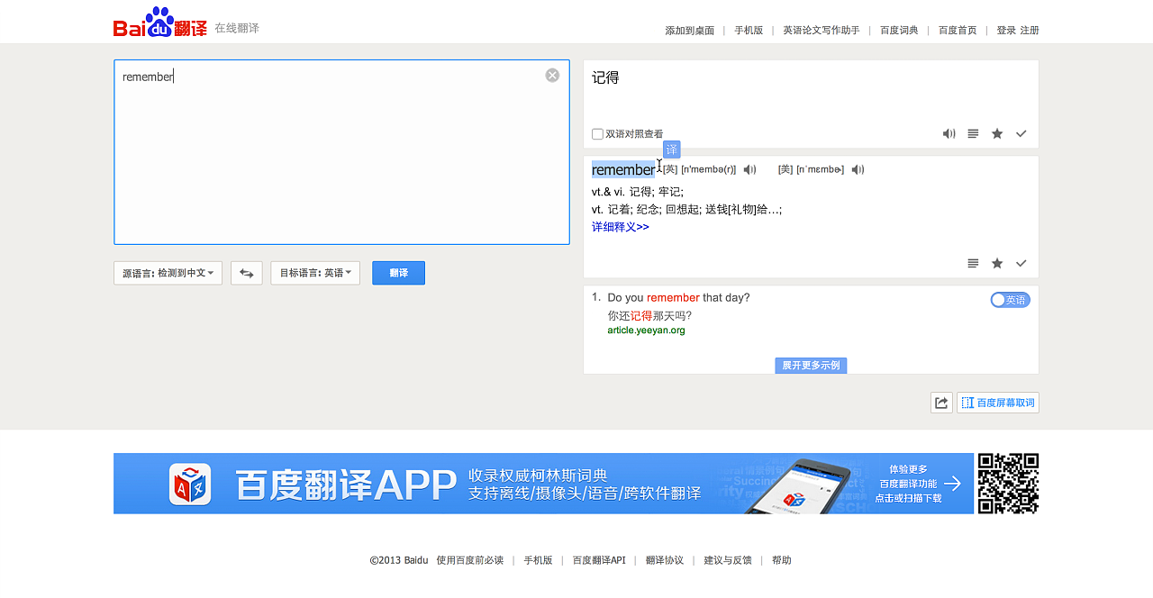Open 百度词典 in the top navigation
Image resolution: width=1153 pixels, height=598 pixels.
pyautogui.click(x=899, y=31)
